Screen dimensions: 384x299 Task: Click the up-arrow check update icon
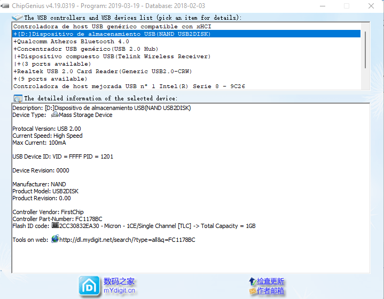point(252,281)
